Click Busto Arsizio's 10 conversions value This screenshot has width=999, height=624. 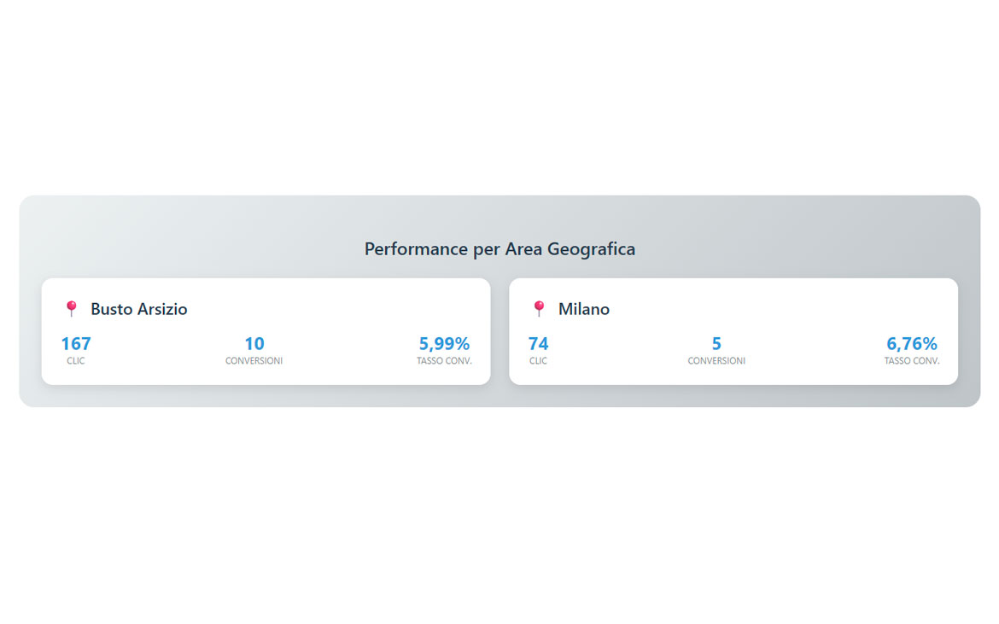254,344
